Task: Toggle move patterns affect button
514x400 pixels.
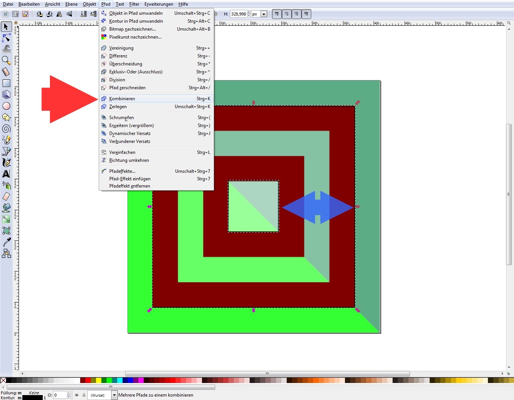Action: tap(306, 14)
